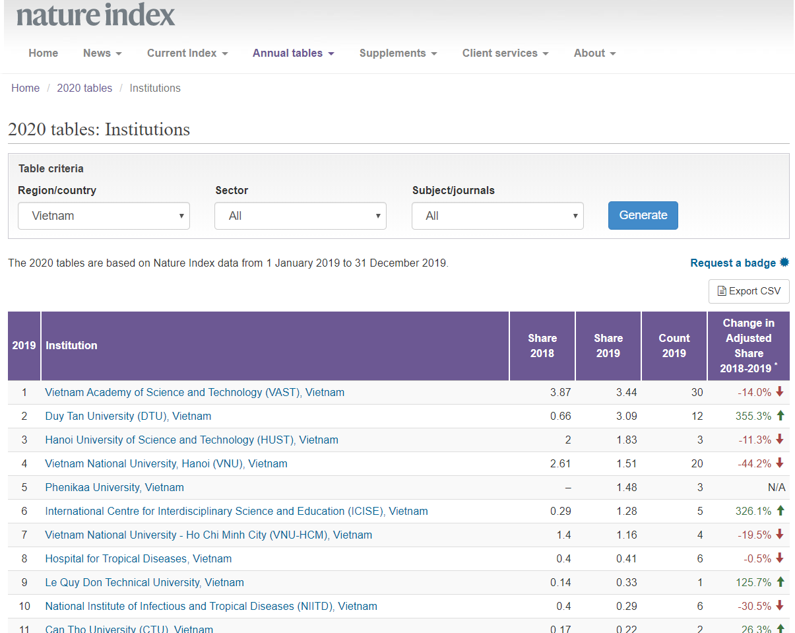
Task: Click the Share 2019 value 3.09
Action: coord(626,416)
